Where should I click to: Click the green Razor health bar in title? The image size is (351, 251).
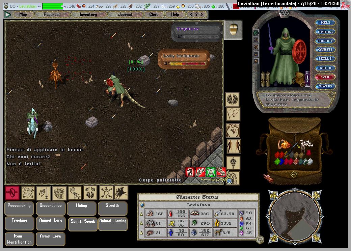pyautogui.click(x=53, y=6)
